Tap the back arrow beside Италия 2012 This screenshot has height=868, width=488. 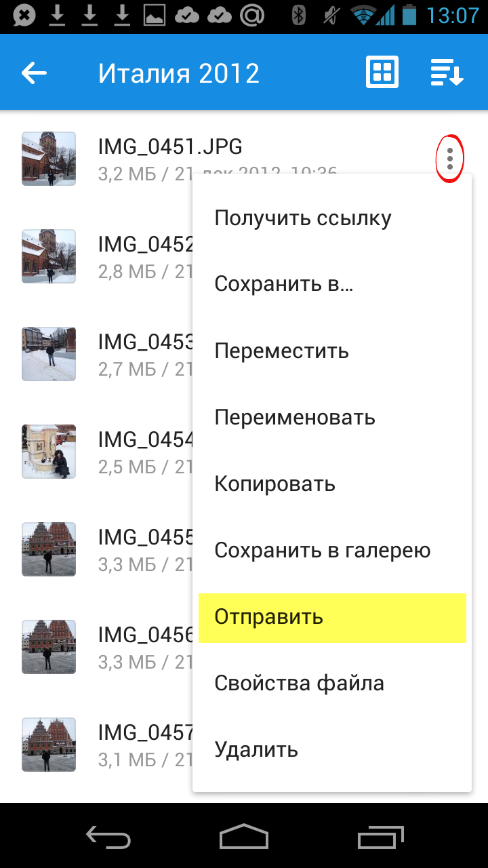coord(34,73)
